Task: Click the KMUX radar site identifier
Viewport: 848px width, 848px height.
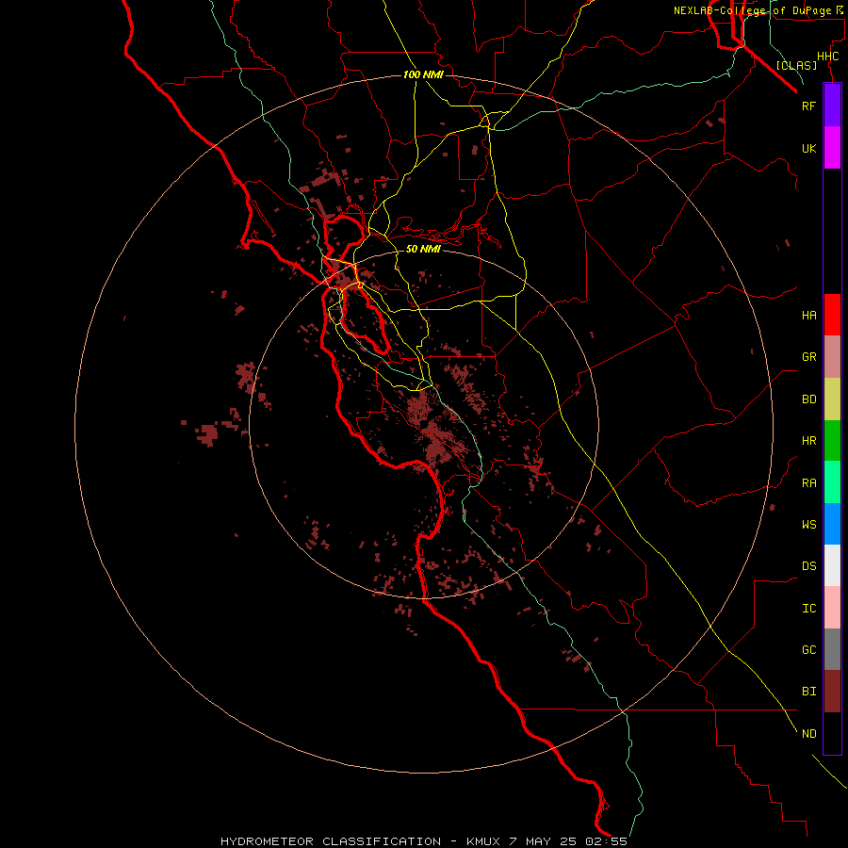Action: [484, 841]
